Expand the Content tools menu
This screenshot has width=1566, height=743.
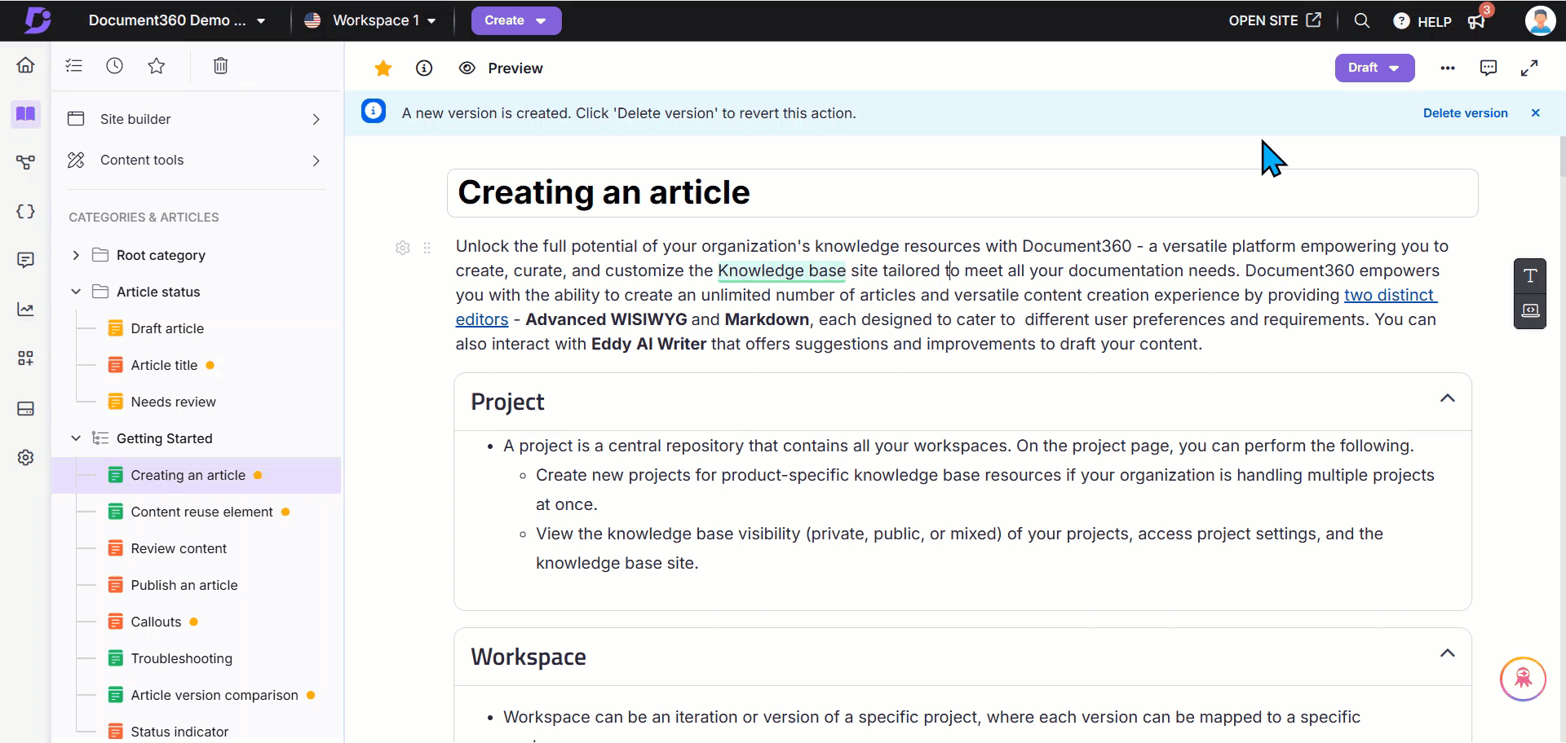coord(196,160)
